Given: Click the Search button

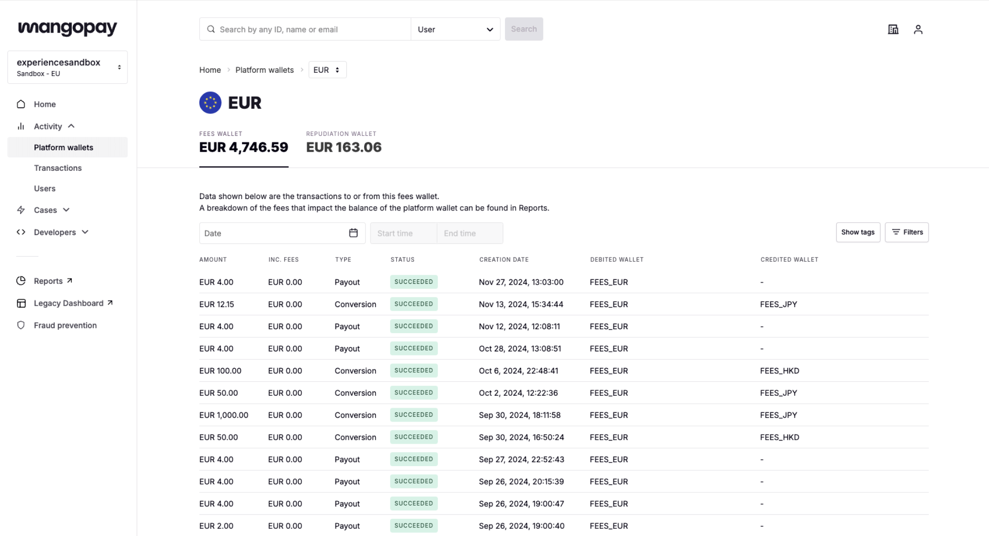Looking at the screenshot, I should (524, 29).
